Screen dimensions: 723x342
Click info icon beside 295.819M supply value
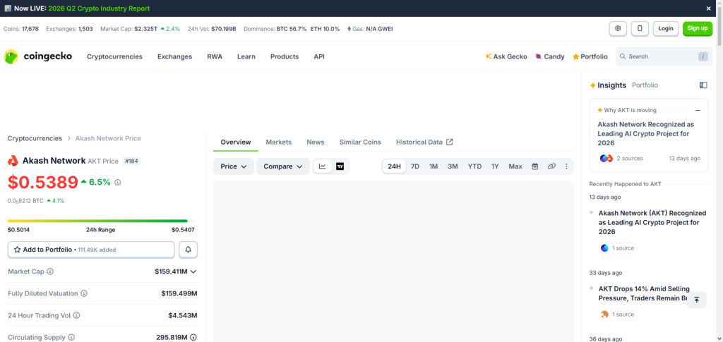(193, 337)
